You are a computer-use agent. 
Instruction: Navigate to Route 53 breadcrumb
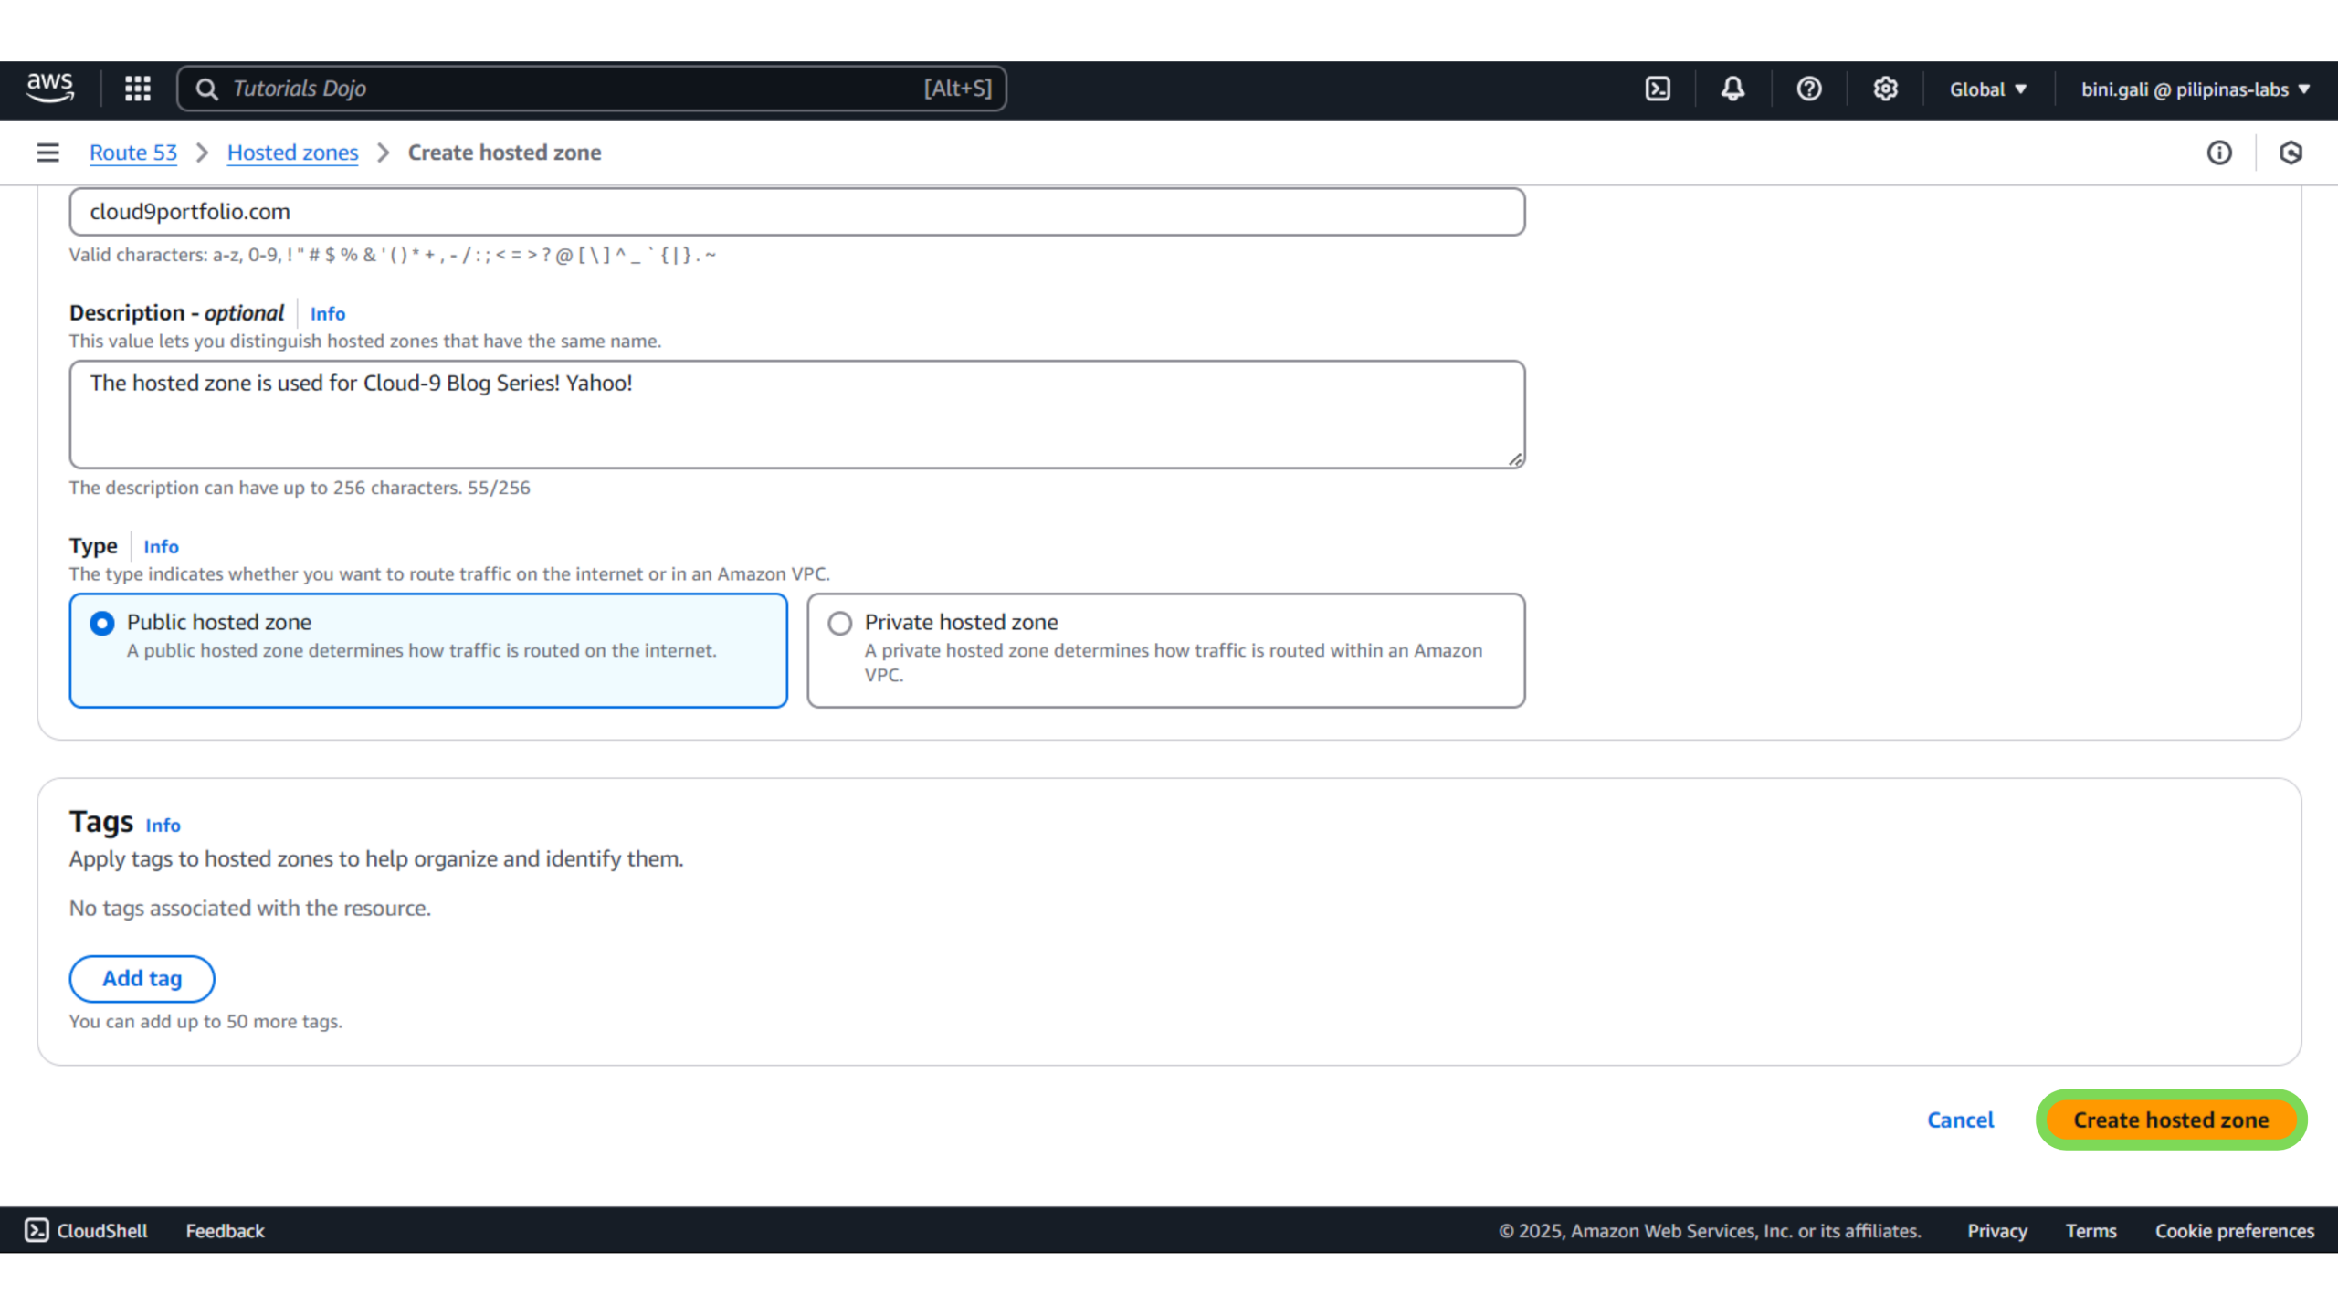pyautogui.click(x=133, y=153)
